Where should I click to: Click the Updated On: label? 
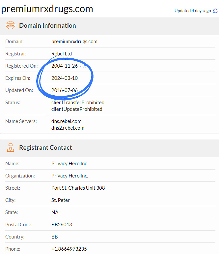pyautogui.click(x=19, y=90)
